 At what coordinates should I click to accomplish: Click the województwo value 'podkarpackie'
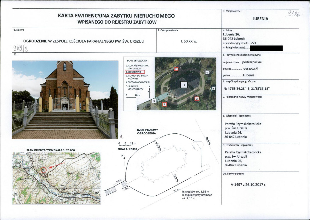click(252, 62)
